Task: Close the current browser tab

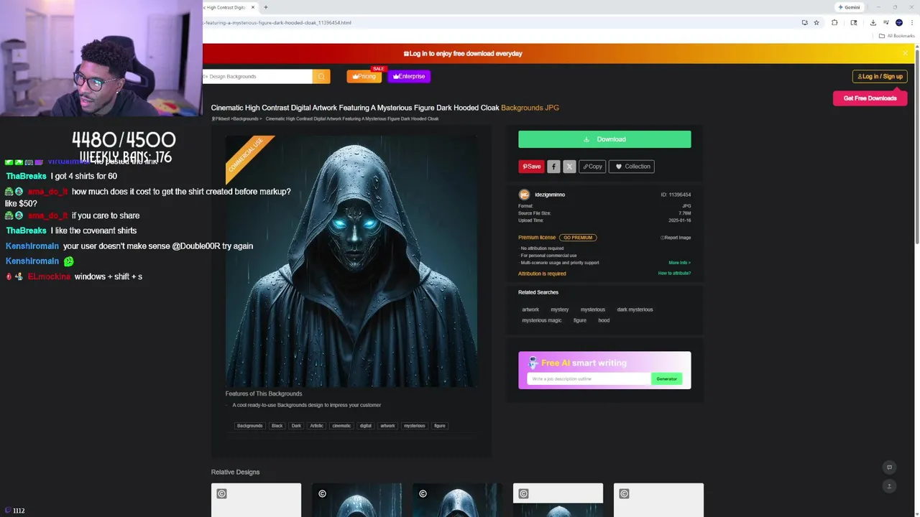Action: click(253, 7)
